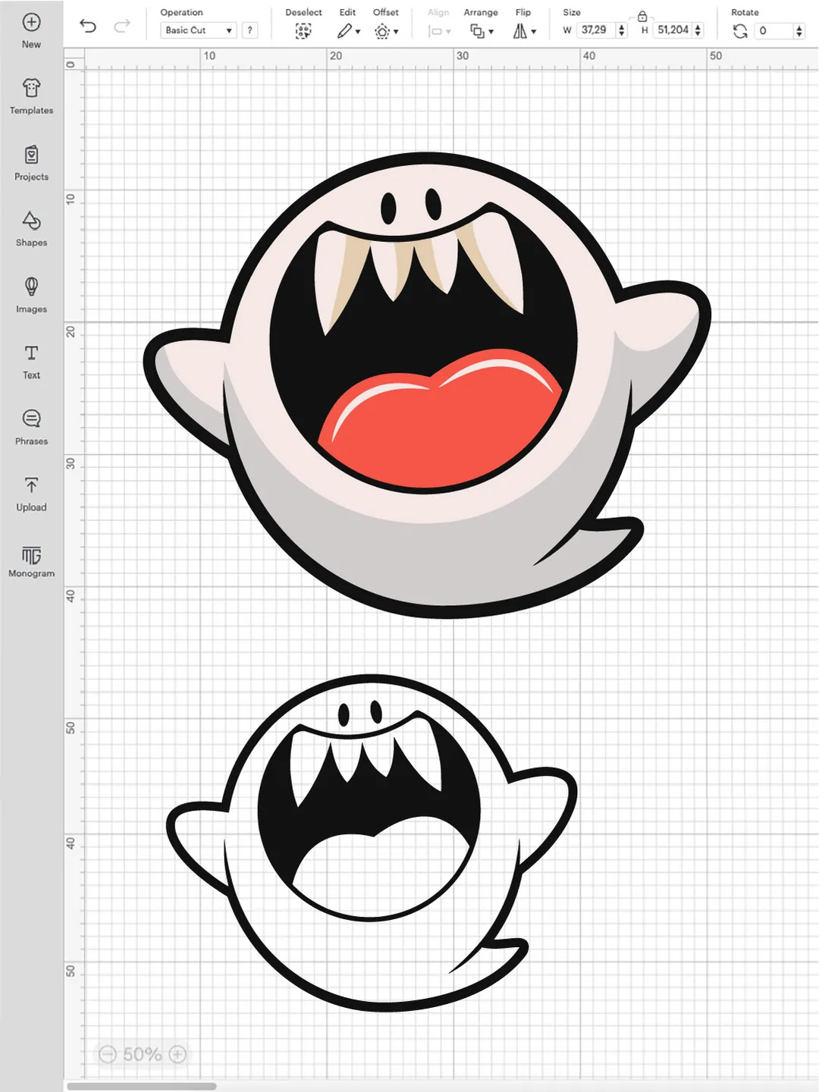Screen dimensions: 819x1092
Task: Open the Flip dropdown menu
Action: (x=524, y=31)
